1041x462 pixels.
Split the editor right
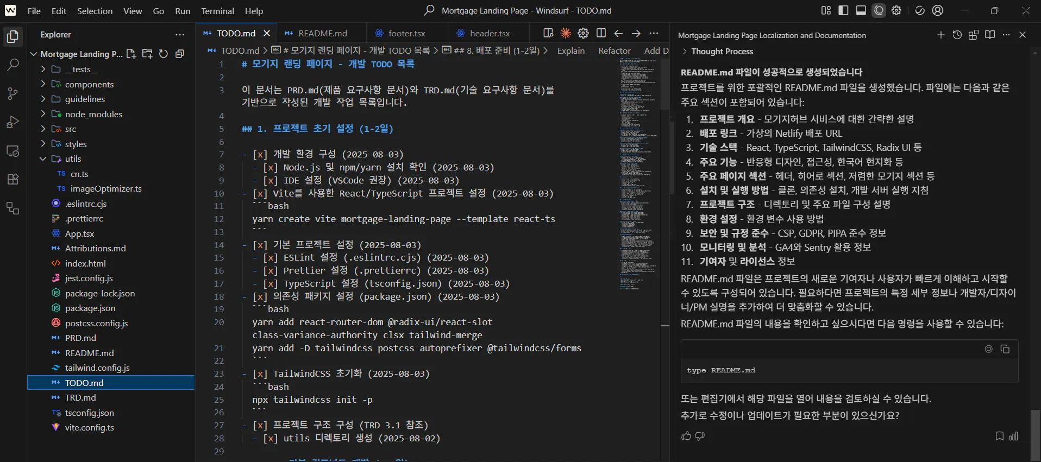click(x=601, y=33)
